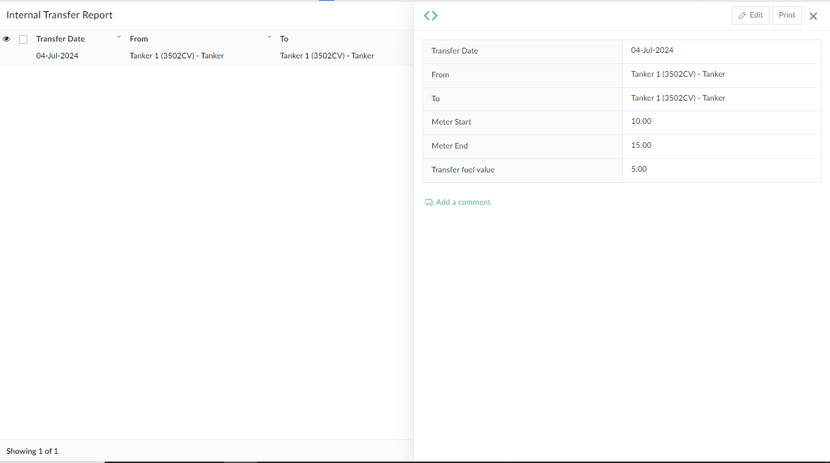Open the From column filter arrow
Screen dimensions: 830x463
point(269,37)
